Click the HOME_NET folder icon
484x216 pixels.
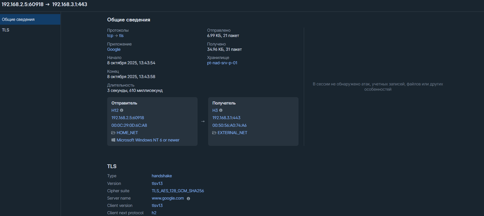113,133
